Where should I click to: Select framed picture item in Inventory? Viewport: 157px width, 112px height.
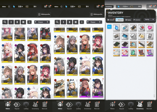pos(133,44)
